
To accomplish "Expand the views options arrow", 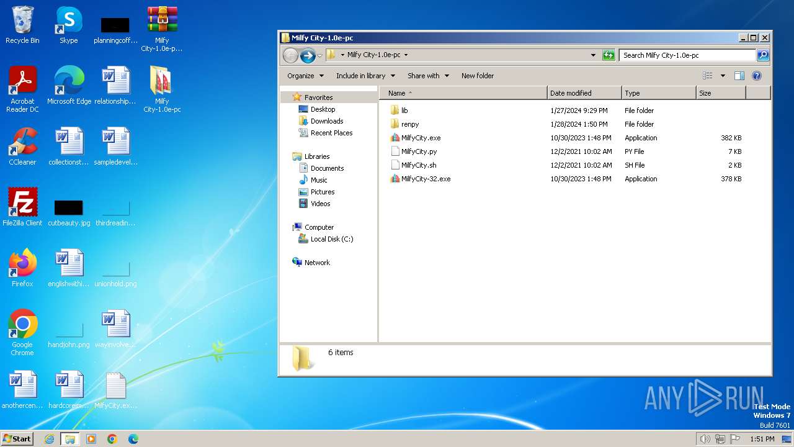I will tap(723, 76).
